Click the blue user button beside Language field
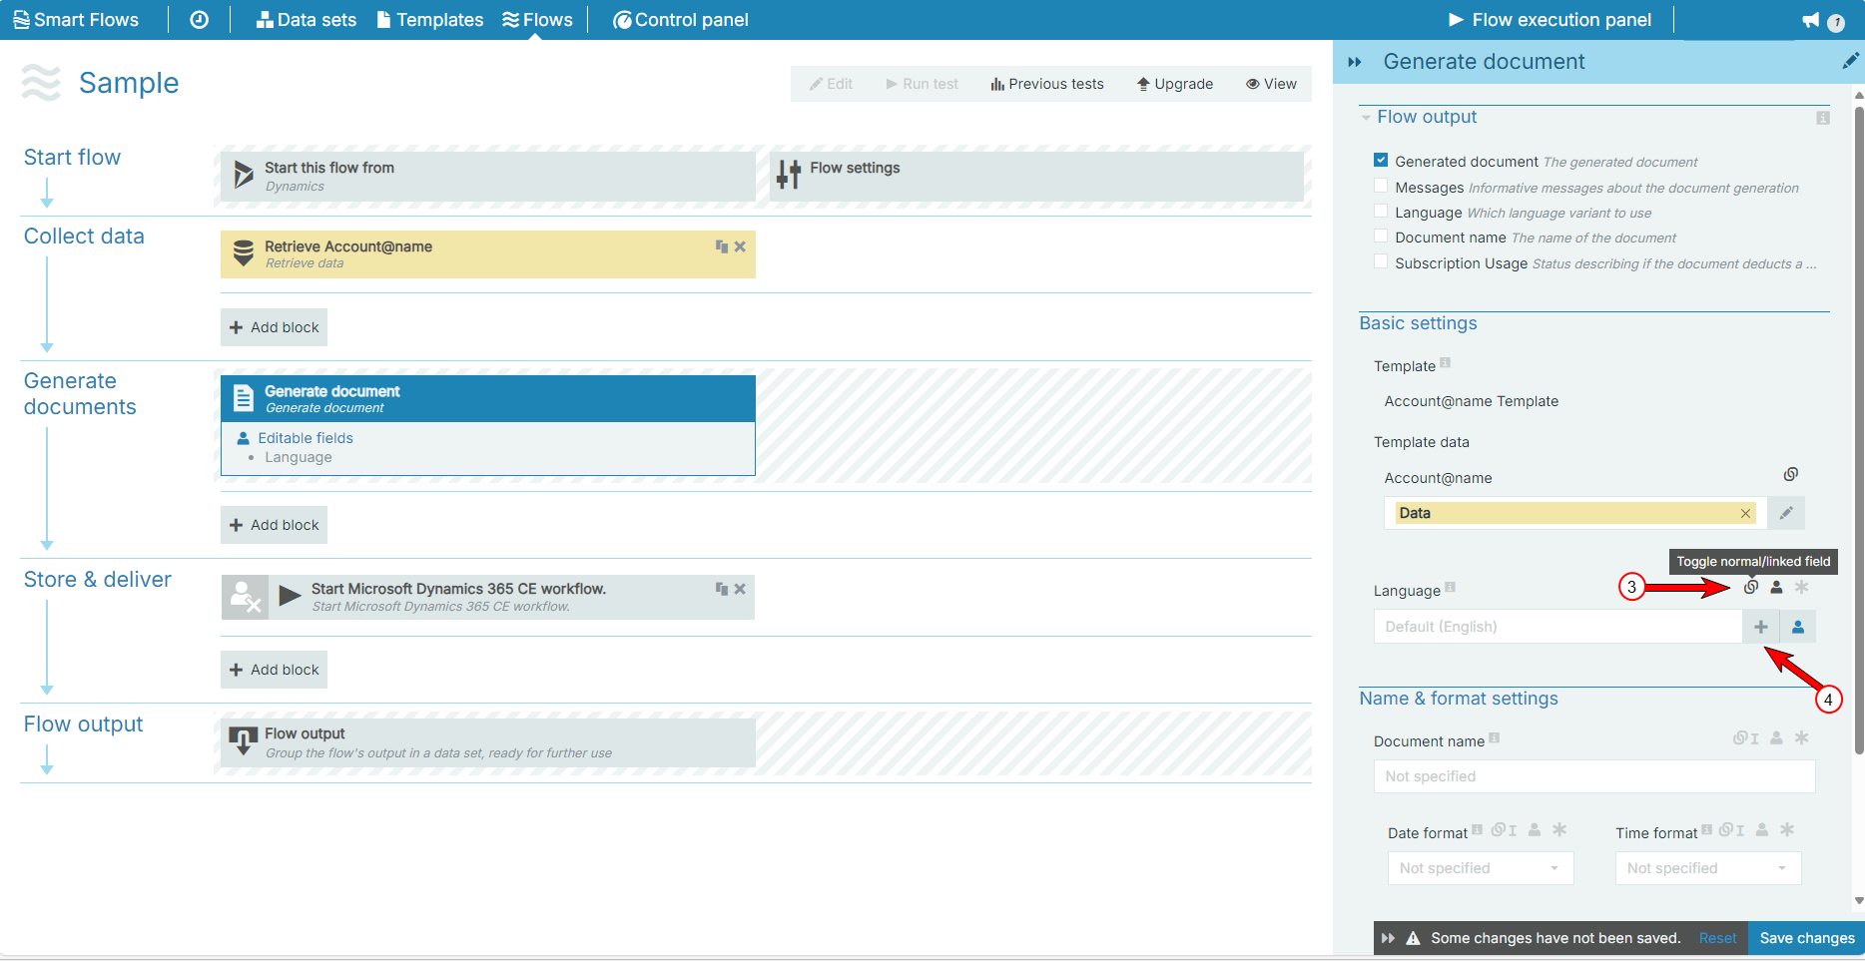This screenshot has width=1865, height=961. [1798, 627]
